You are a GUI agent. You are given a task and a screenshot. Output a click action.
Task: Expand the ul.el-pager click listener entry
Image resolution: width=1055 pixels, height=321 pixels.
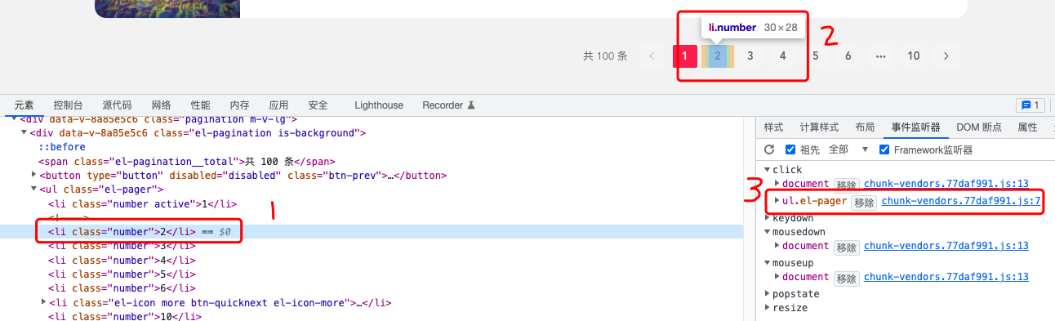(777, 201)
